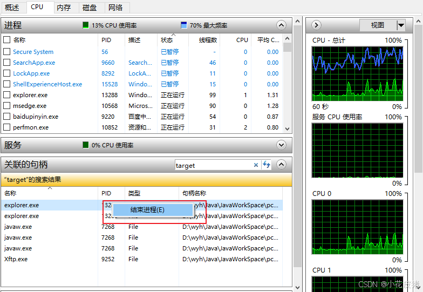Toggle the select-all checkbox beside 名称

(6, 40)
